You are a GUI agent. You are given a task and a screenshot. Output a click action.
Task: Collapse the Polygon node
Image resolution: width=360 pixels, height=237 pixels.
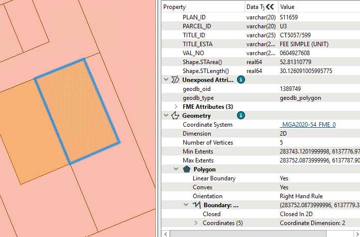(x=176, y=169)
